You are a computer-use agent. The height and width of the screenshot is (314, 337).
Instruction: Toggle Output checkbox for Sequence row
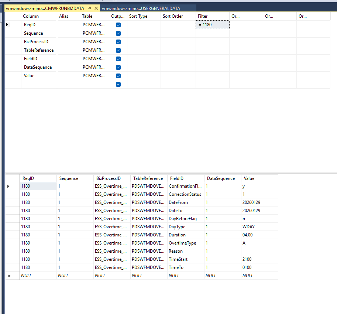[x=118, y=33]
